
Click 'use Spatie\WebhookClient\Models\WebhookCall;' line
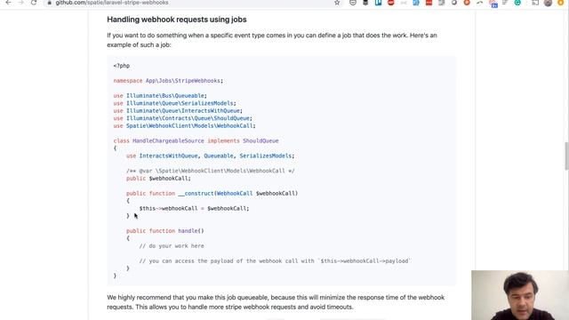pyautogui.click(x=184, y=126)
